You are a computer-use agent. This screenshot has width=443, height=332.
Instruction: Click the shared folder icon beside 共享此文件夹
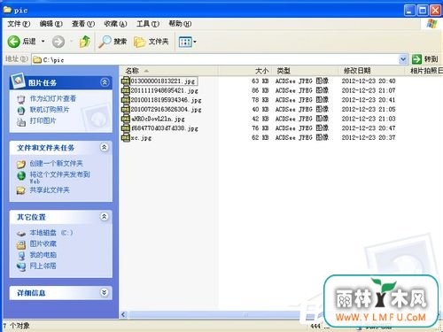click(x=21, y=190)
